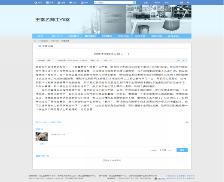Select 学科整合 navigation tab
Image resolution: width=224 pixels, height=182 pixels.
click(74, 36)
